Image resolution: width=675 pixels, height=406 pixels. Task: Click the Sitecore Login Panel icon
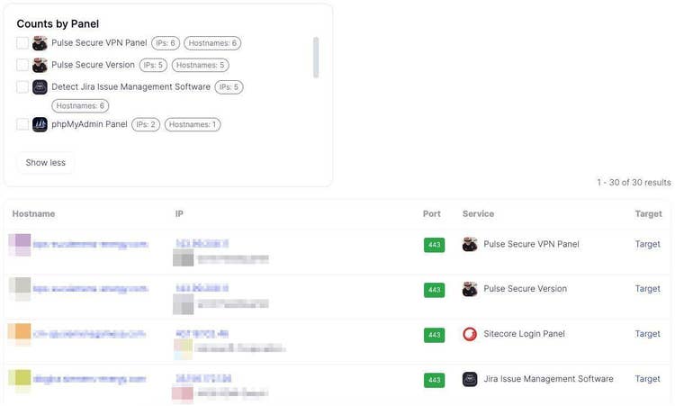coord(470,334)
